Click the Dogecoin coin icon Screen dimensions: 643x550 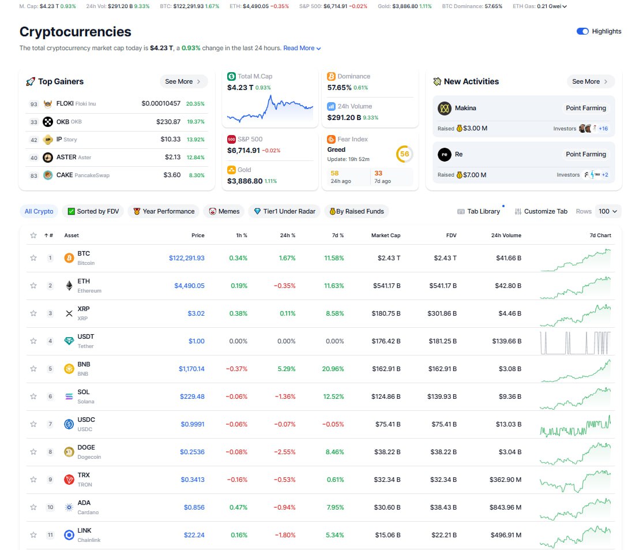click(x=69, y=452)
